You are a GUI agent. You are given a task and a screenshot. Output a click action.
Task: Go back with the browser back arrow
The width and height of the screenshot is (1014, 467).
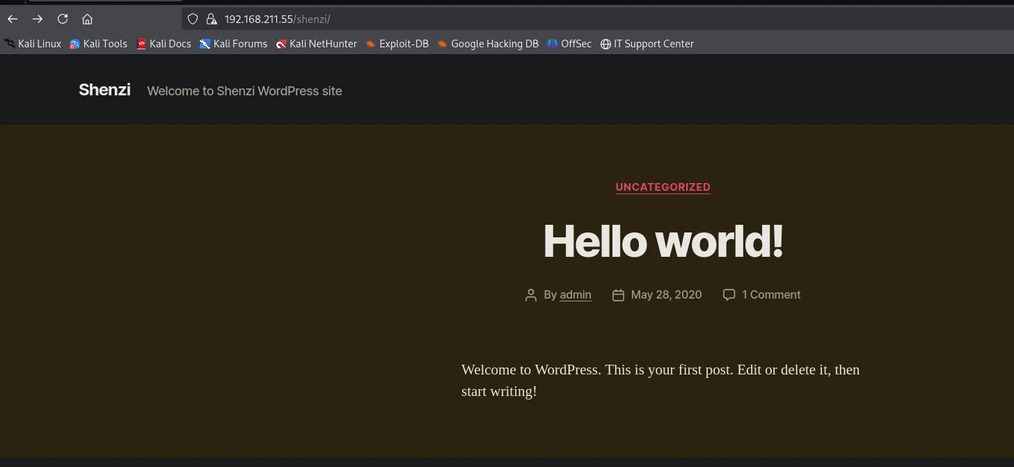click(13, 19)
